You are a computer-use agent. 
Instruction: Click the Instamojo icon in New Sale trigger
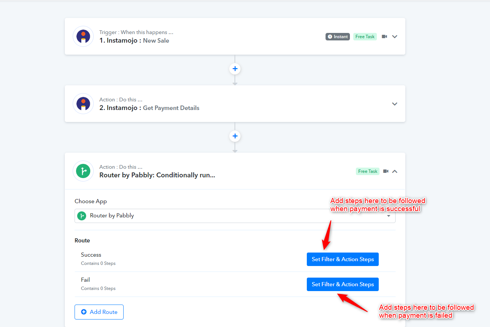click(x=83, y=36)
